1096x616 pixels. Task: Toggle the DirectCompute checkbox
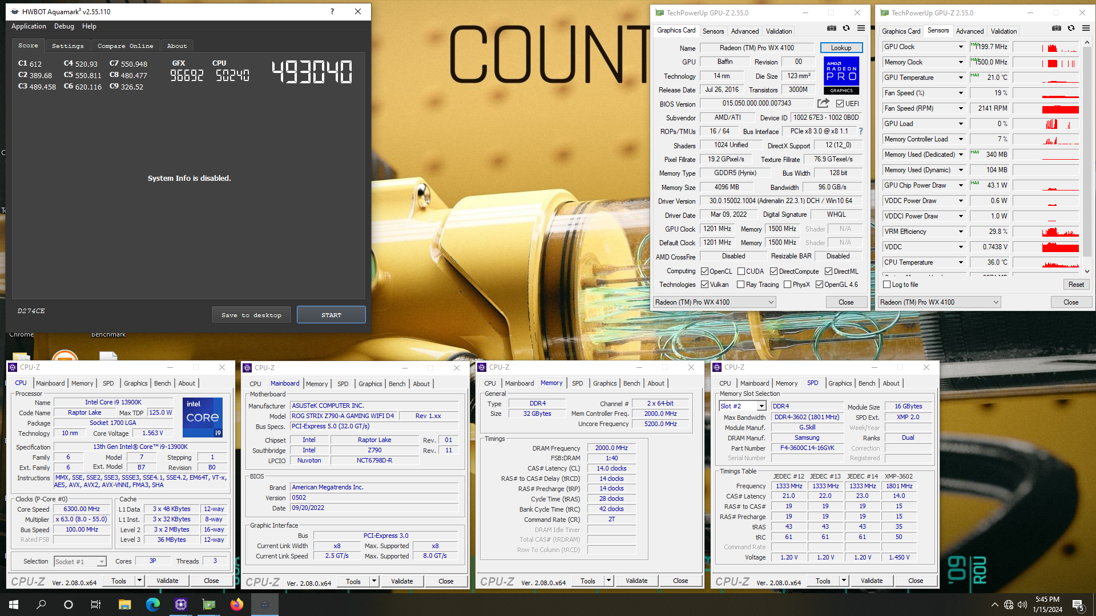773,271
